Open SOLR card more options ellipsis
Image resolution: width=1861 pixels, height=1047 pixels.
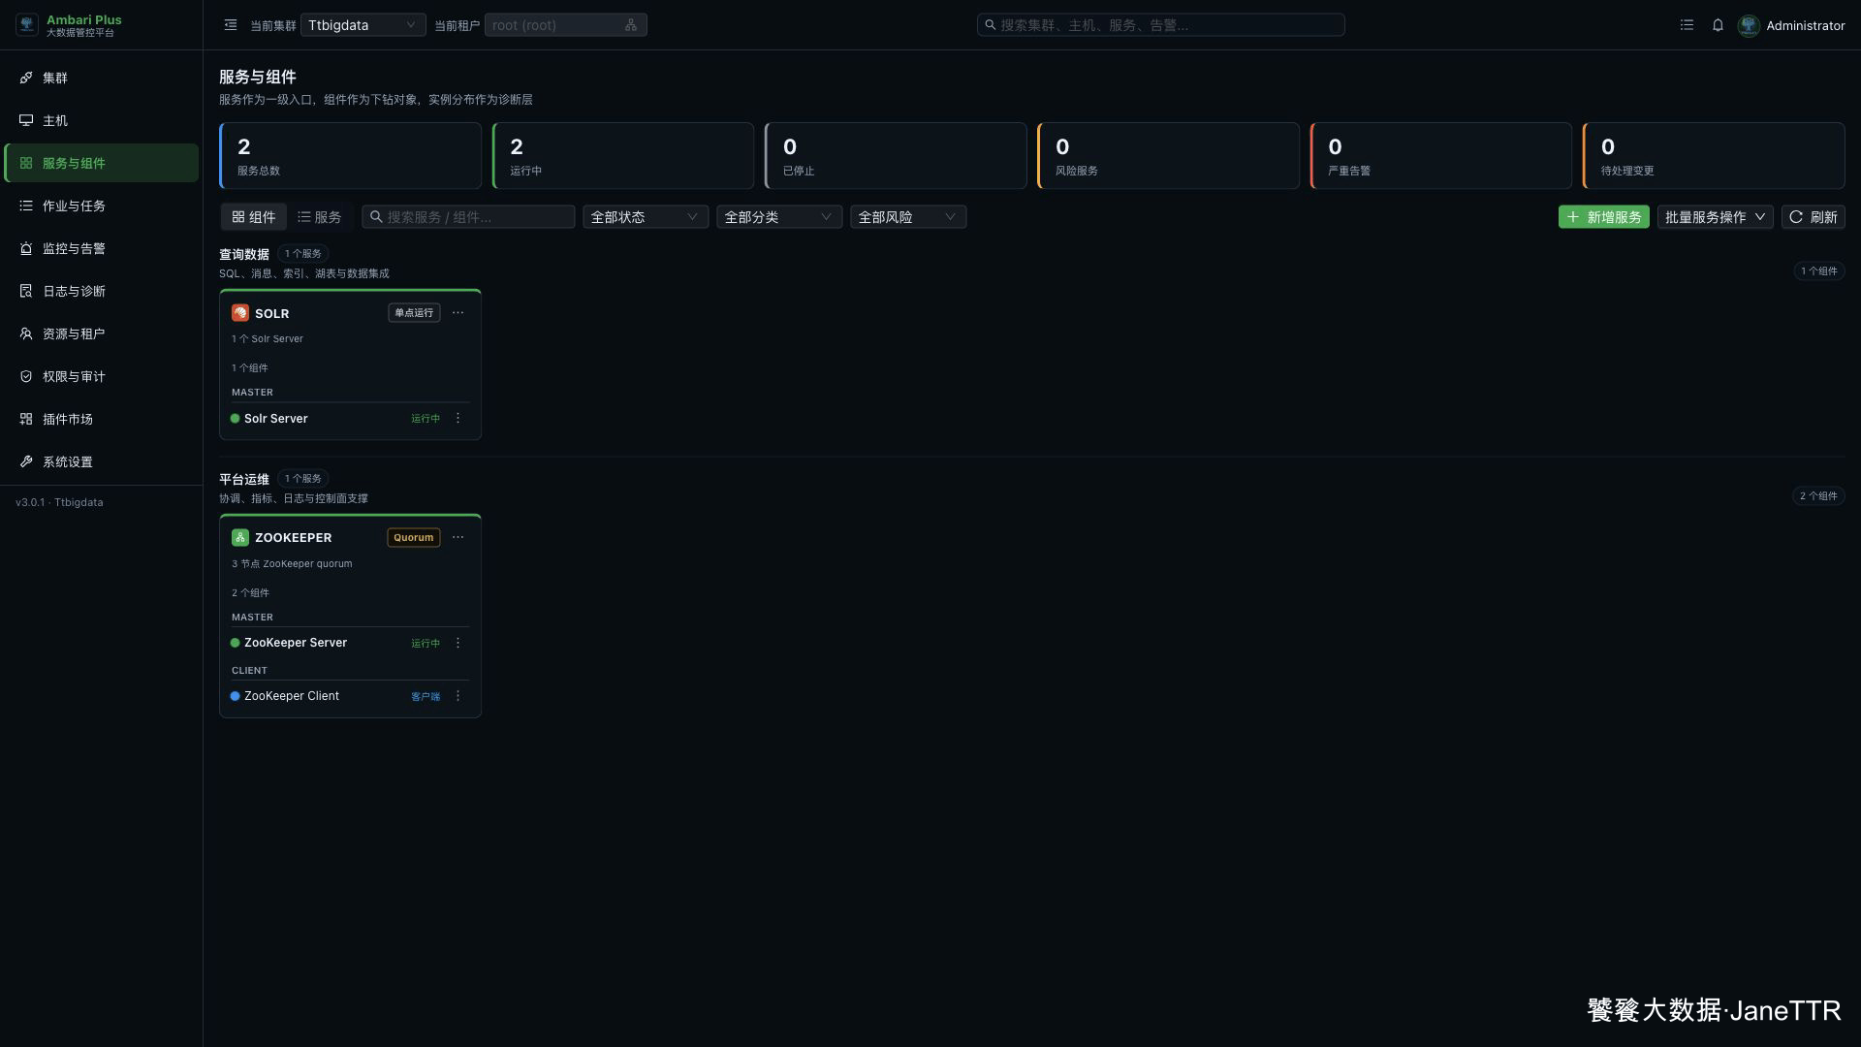coord(457,313)
